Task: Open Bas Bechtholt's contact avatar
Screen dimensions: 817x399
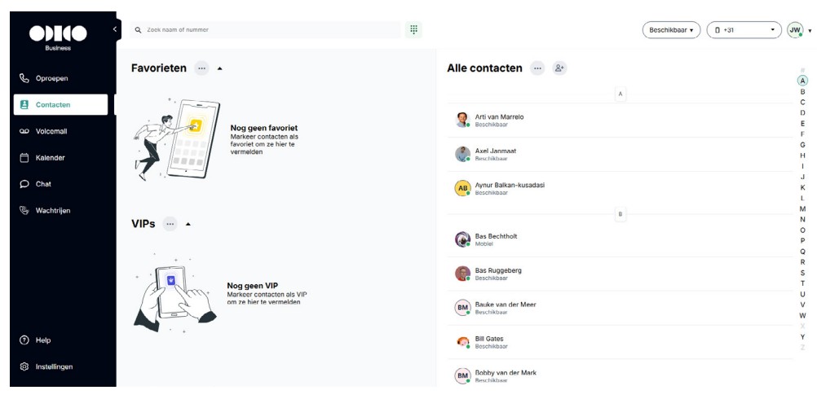Action: tap(462, 240)
